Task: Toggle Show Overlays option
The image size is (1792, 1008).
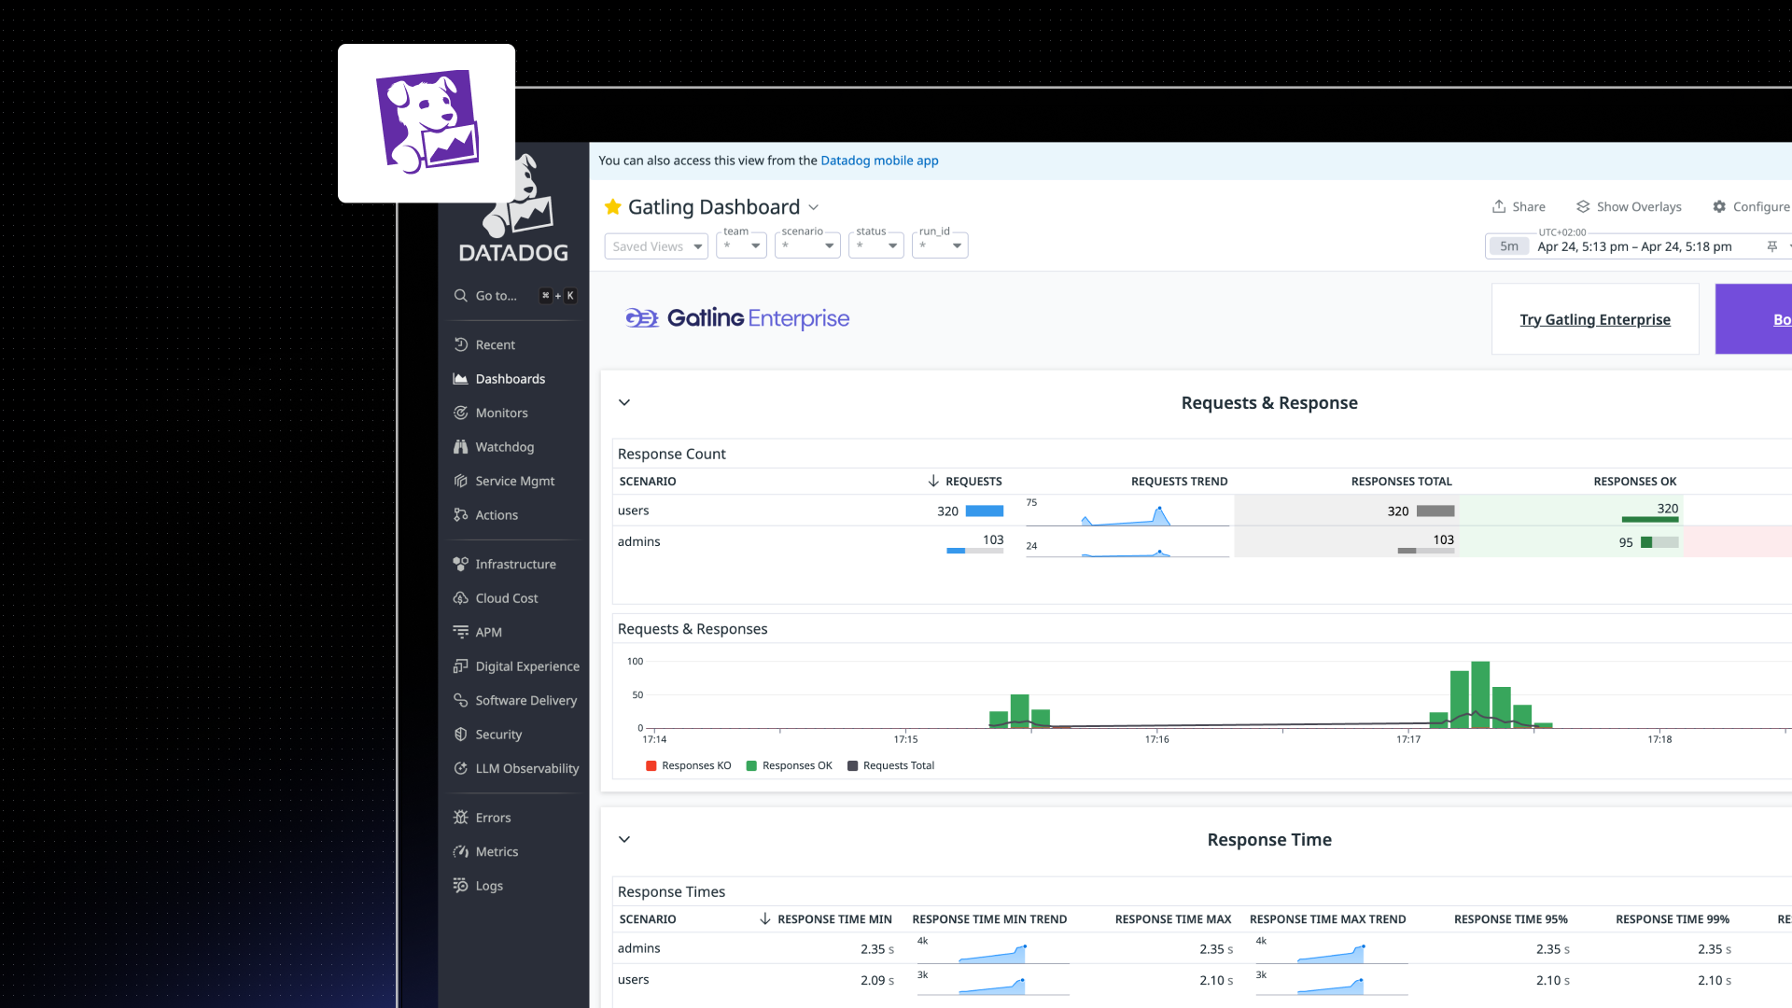Action: coord(1629,206)
